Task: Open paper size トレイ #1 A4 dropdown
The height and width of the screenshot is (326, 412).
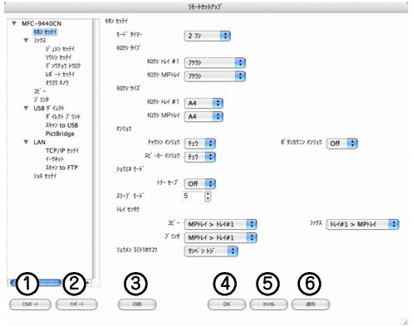Action: pyautogui.click(x=204, y=103)
